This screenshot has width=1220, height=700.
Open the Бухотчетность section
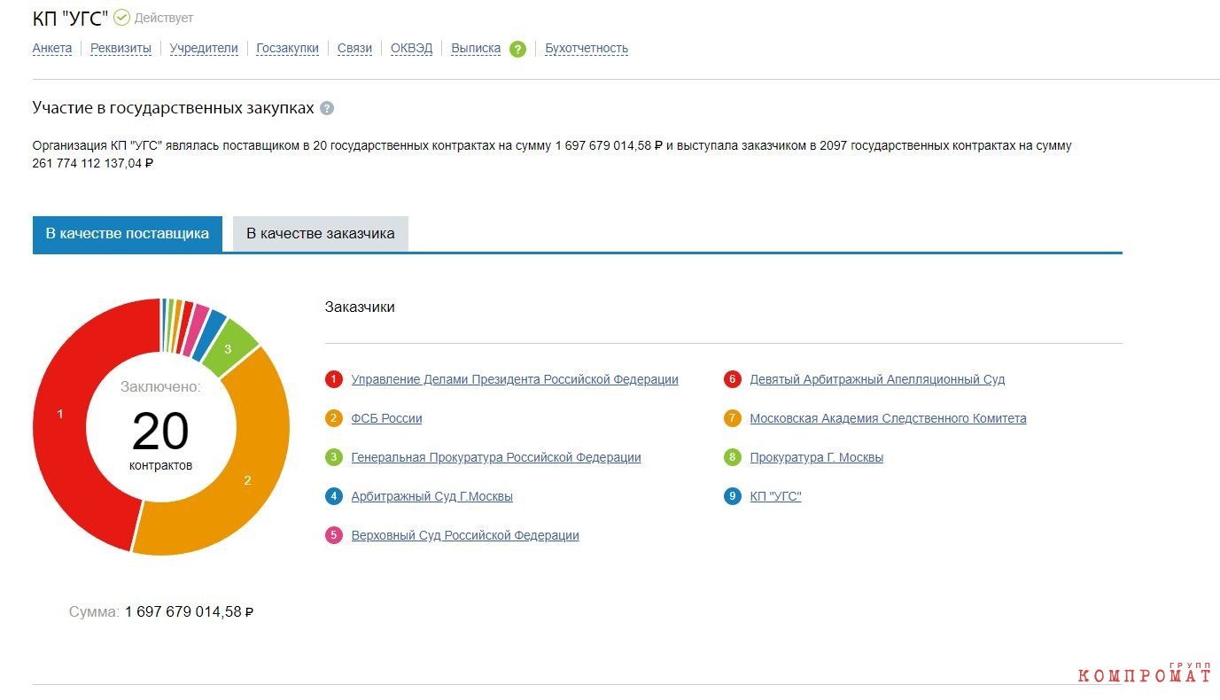click(x=587, y=49)
